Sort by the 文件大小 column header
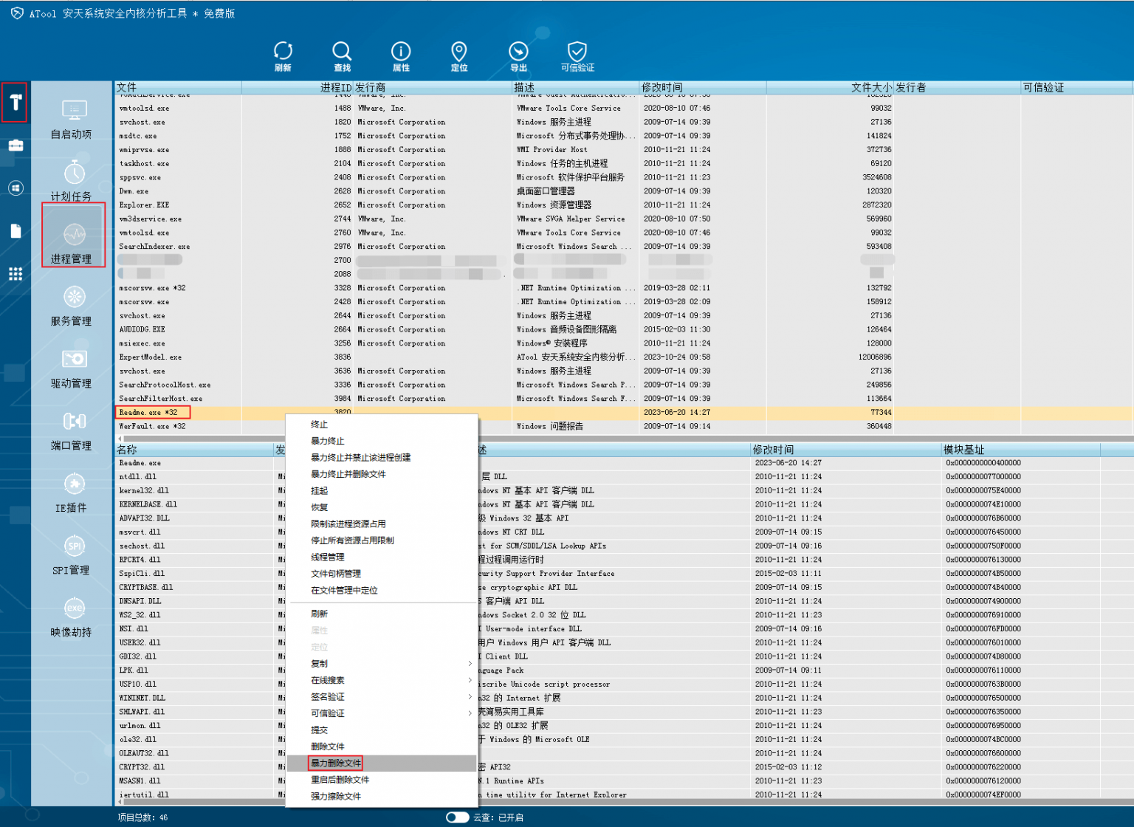Image resolution: width=1134 pixels, height=827 pixels. point(873,87)
